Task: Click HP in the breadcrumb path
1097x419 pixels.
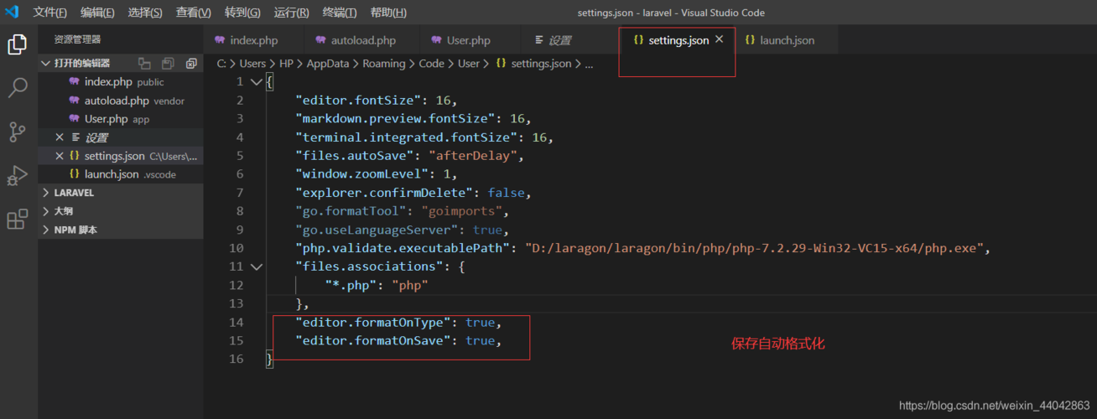Action: [287, 64]
